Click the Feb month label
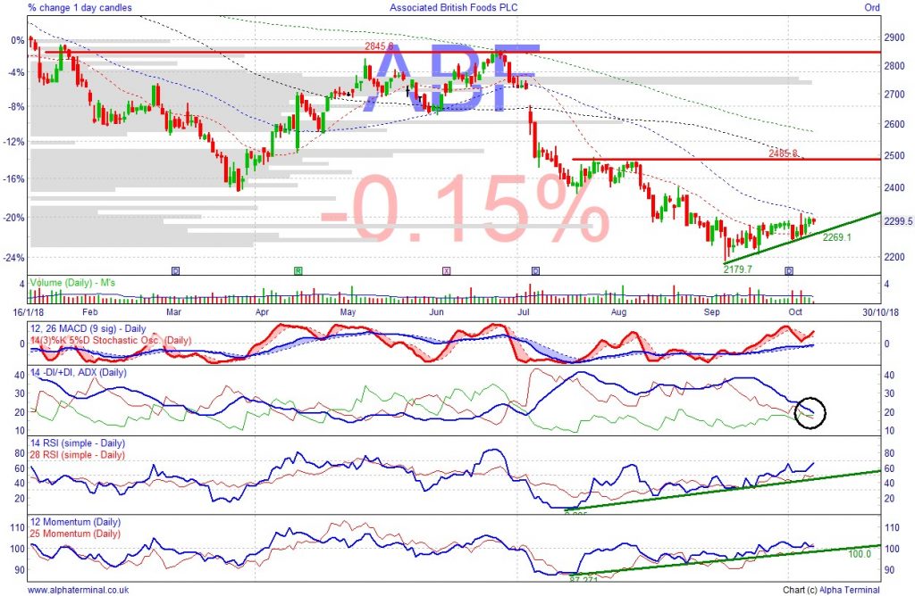The height and width of the screenshot is (596, 915). (90, 311)
